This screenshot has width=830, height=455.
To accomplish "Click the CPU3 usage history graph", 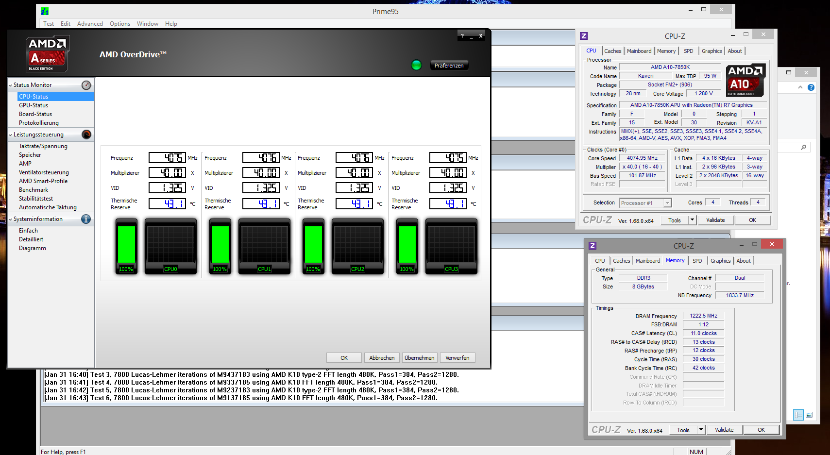I will [x=451, y=247].
